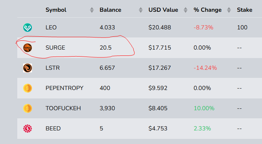Click SURGE change 0.00%

202,48
